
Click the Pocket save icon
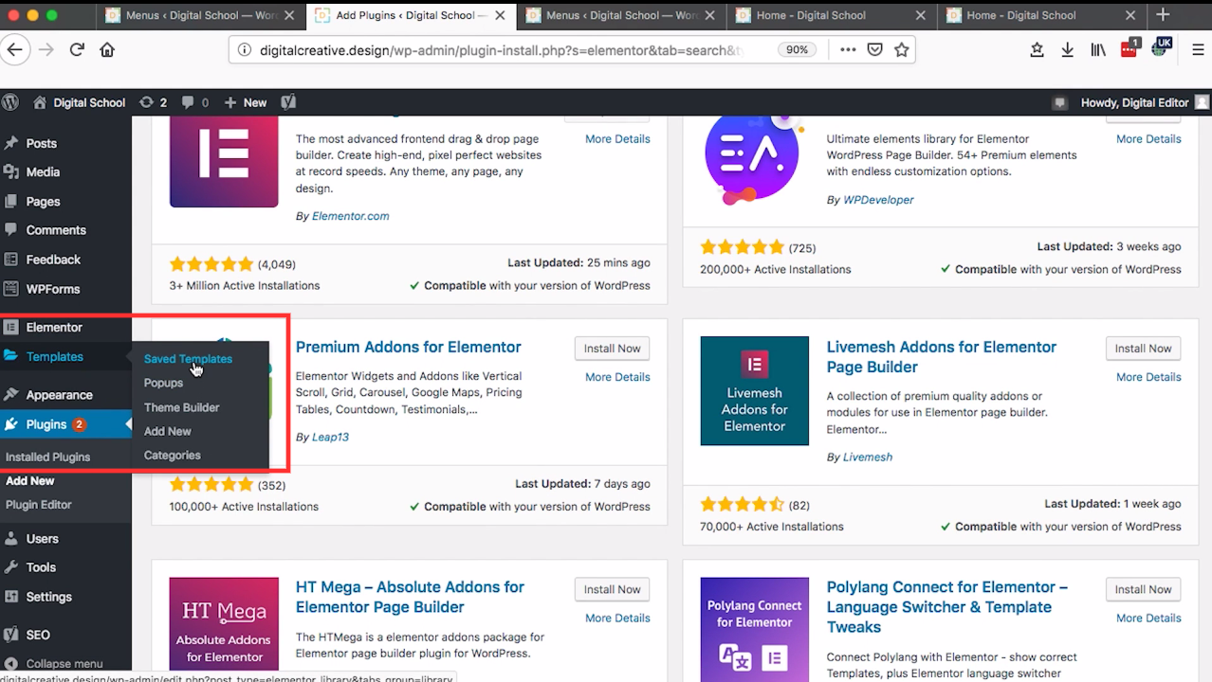875,50
